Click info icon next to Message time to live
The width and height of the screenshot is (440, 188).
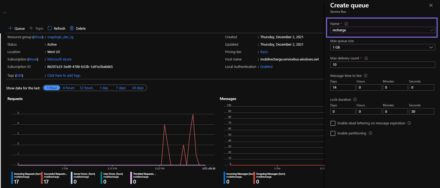point(366,76)
